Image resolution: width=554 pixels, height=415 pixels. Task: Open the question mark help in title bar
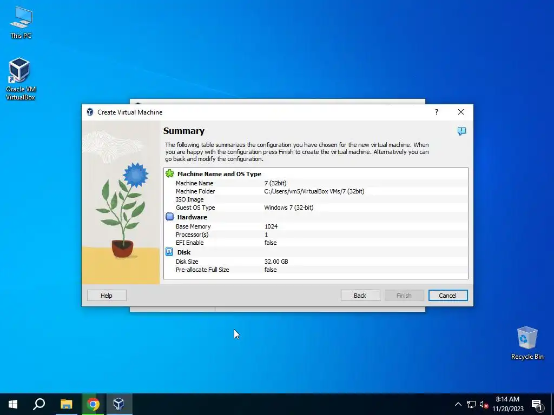click(x=437, y=112)
